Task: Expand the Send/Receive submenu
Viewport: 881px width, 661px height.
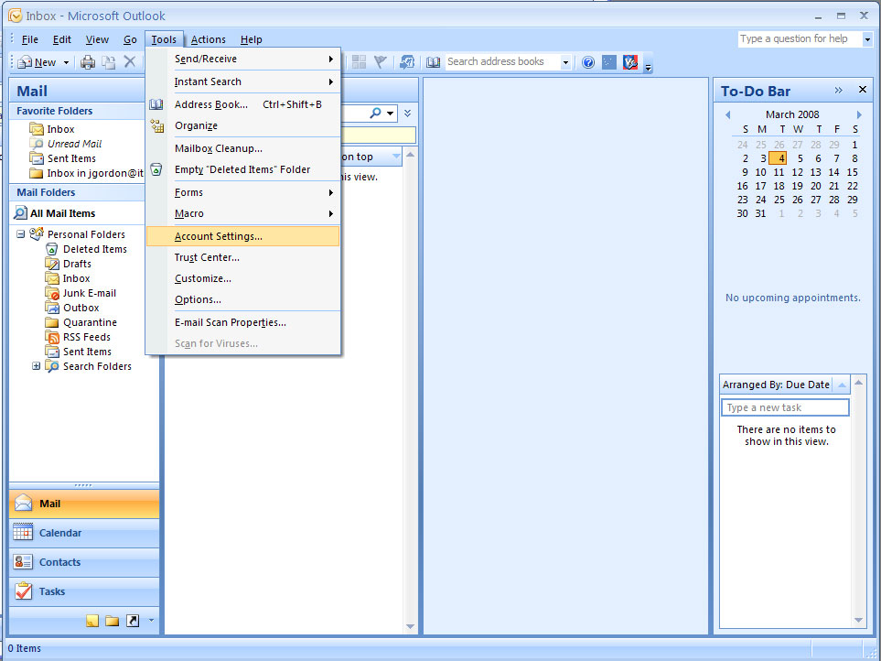Action: click(242, 59)
